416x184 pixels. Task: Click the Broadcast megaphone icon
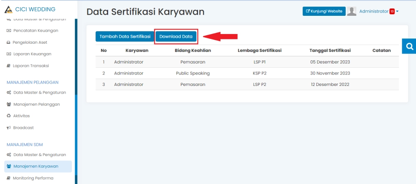(9, 128)
